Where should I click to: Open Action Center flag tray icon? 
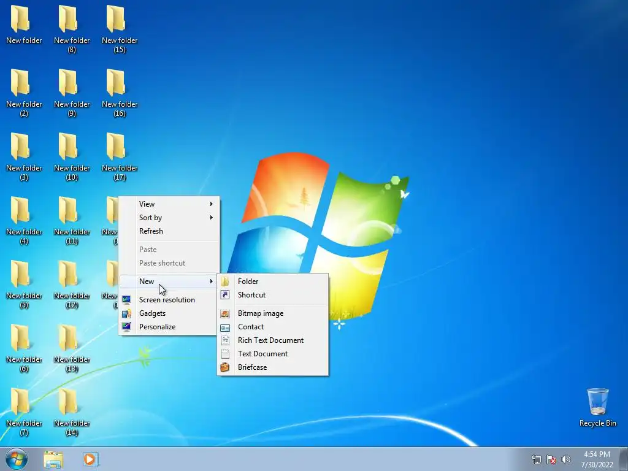pos(551,459)
